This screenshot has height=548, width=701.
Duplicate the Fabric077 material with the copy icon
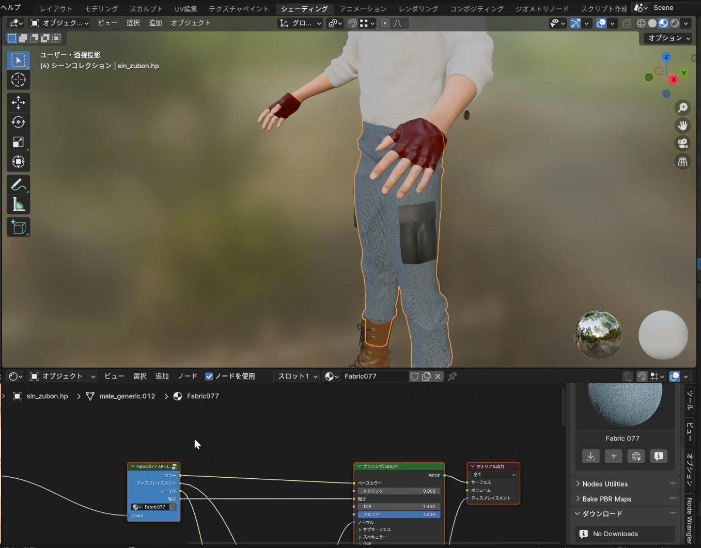click(426, 377)
